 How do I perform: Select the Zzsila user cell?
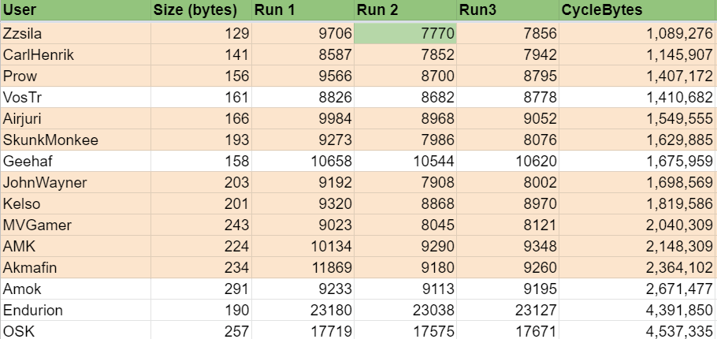(76, 34)
